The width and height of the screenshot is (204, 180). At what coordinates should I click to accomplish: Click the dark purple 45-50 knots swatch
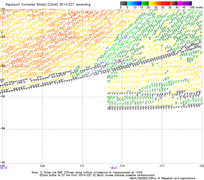click(188, 3)
